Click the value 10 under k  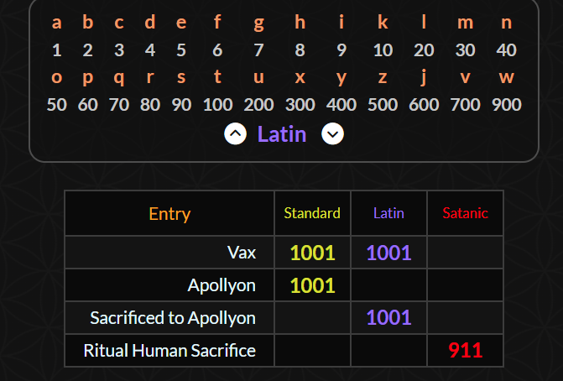383,50
